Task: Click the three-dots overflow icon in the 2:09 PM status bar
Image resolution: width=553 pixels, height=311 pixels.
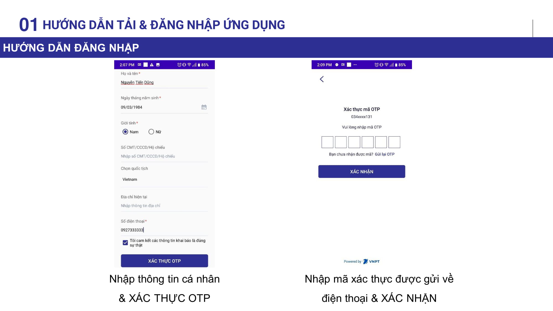Action: (355, 65)
